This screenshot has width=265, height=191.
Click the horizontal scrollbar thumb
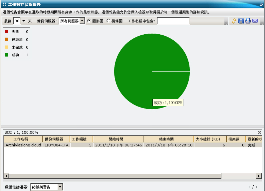(115, 176)
